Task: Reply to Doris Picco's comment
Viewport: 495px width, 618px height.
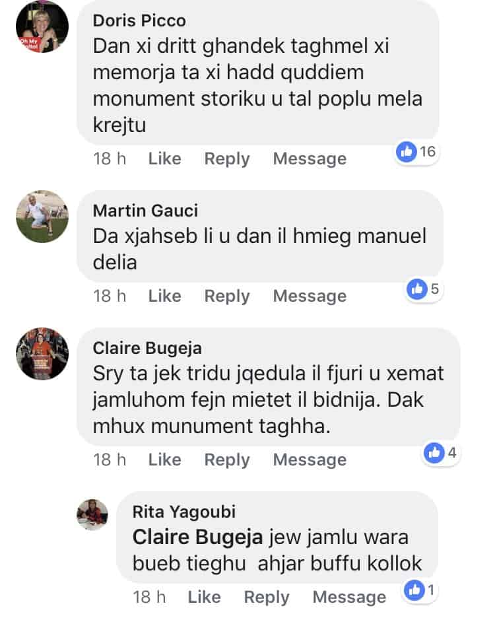Action: click(x=227, y=159)
